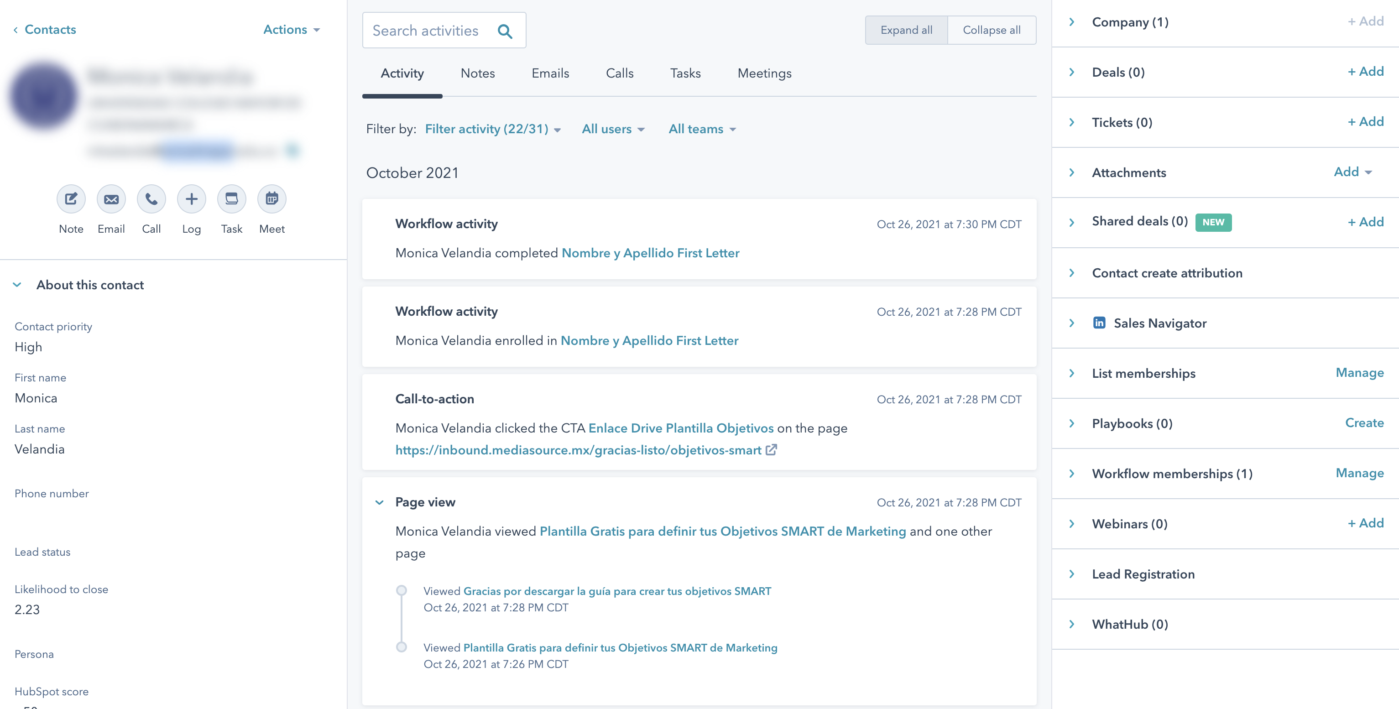
Task: Expand the Sales Navigator section
Action: pyautogui.click(x=1071, y=323)
